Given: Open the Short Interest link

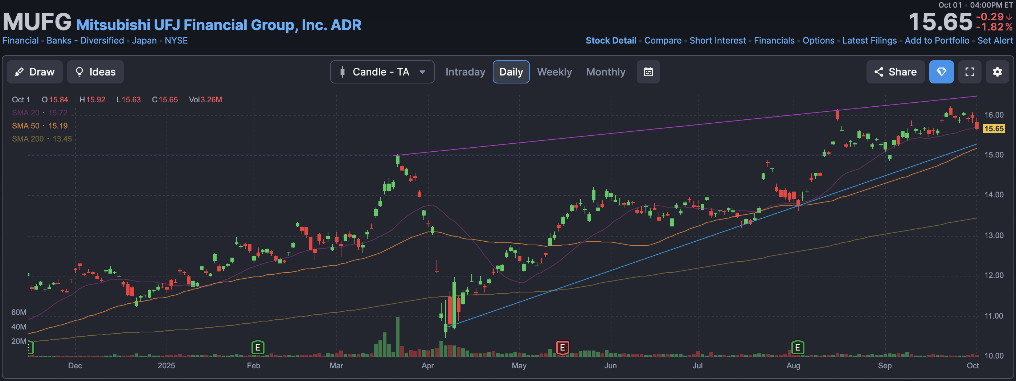Looking at the screenshot, I should coord(717,41).
